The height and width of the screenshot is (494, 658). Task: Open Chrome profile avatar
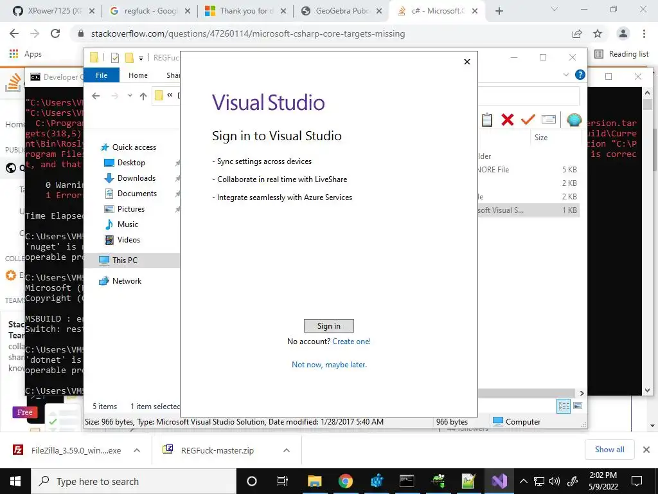click(x=623, y=33)
